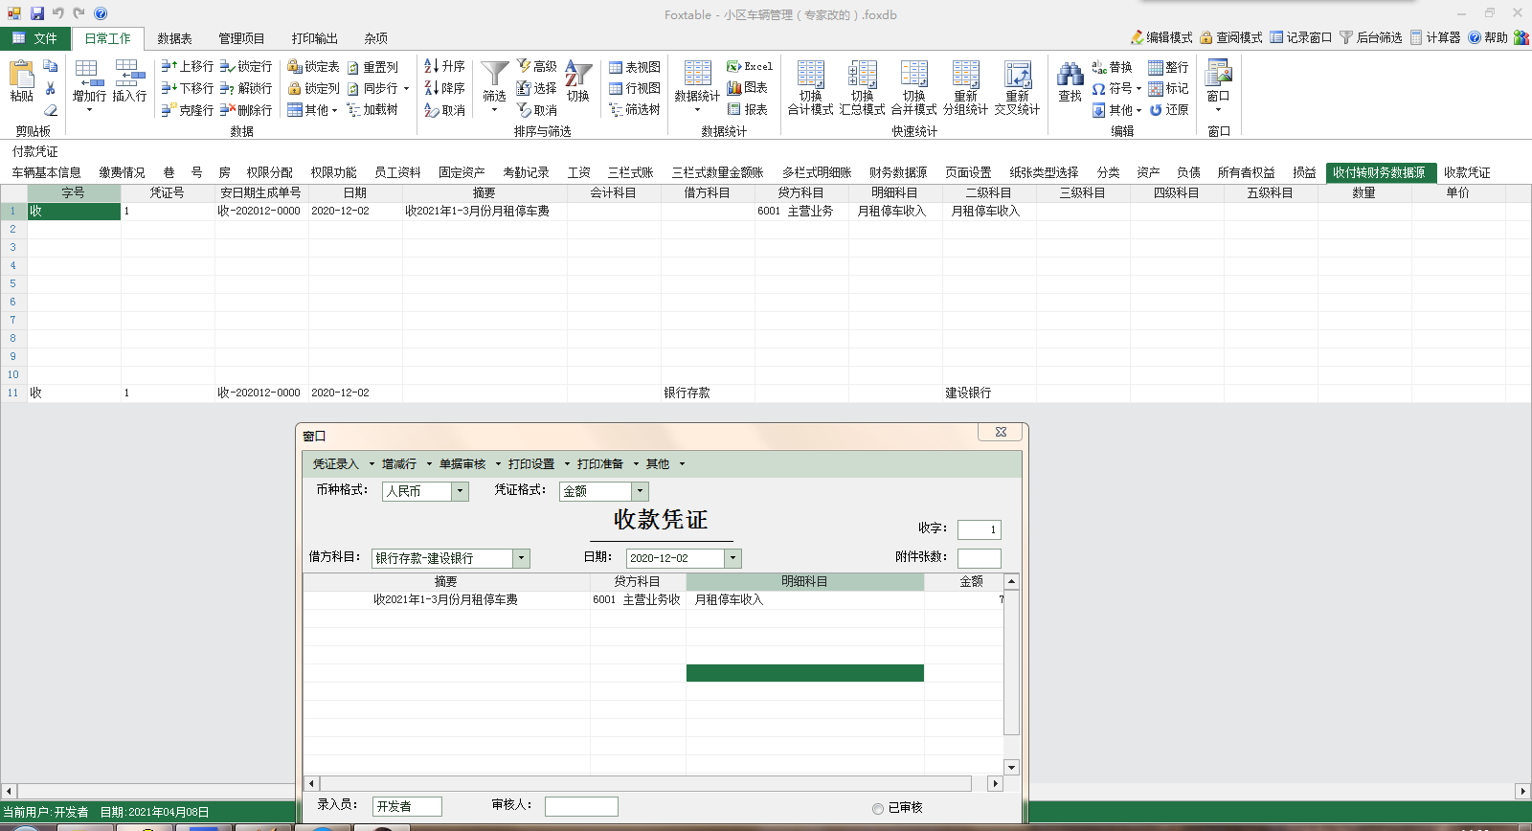Delete the row with 删除行

coord(246,110)
